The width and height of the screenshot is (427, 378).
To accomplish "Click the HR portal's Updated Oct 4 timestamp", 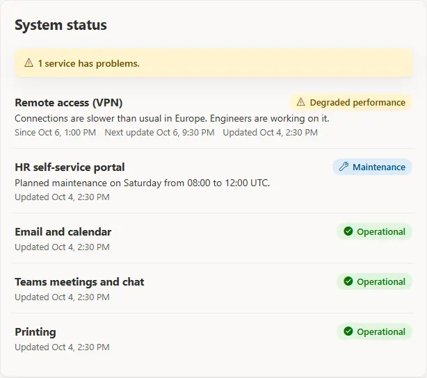I will click(x=62, y=197).
